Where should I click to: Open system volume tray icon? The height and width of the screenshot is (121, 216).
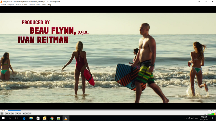click(x=192, y=118)
